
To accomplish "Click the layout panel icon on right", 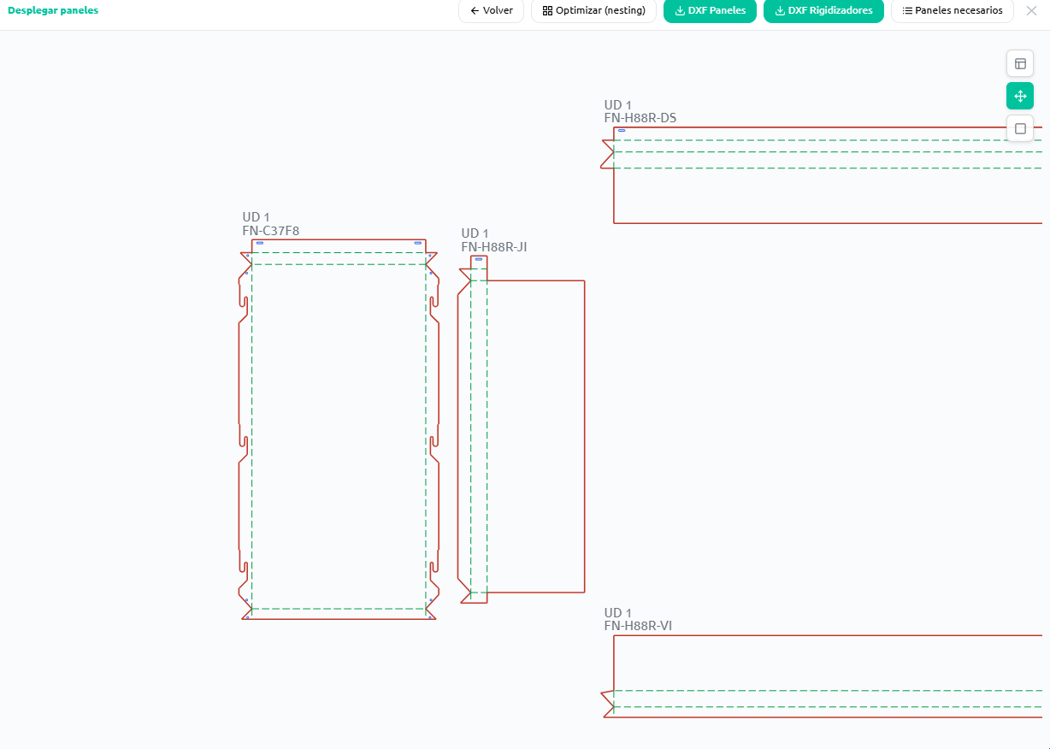I will click(x=1020, y=63).
